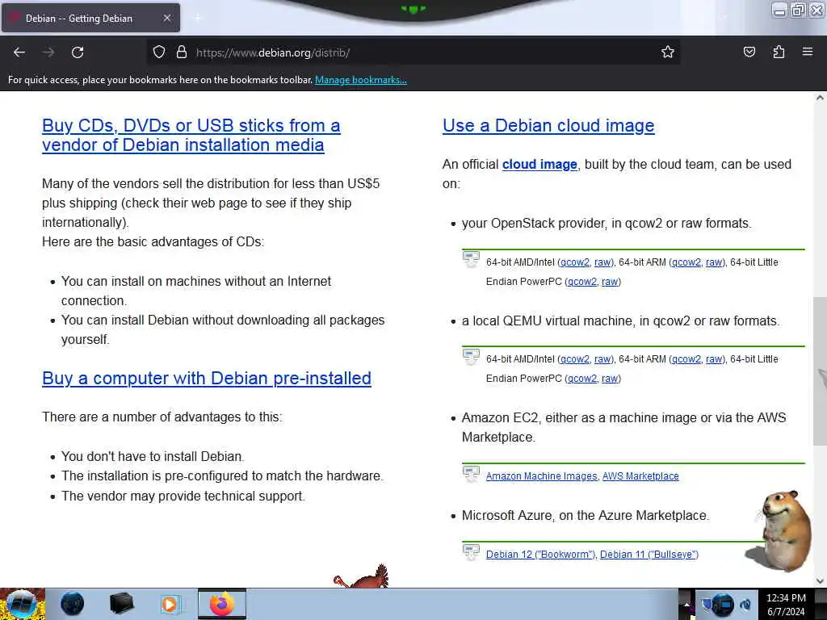Download QEMU 64-bit AMD/Intel raw image
827x620 pixels.
pyautogui.click(x=602, y=359)
